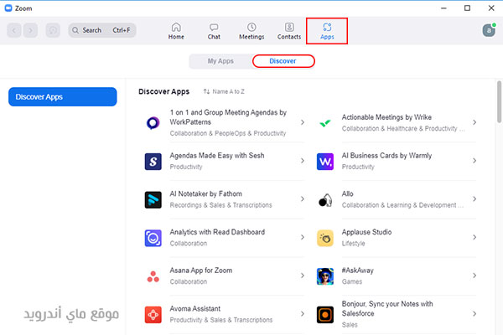Click the Applause Studio icon
This screenshot has width=503, height=335.
tap(325, 238)
